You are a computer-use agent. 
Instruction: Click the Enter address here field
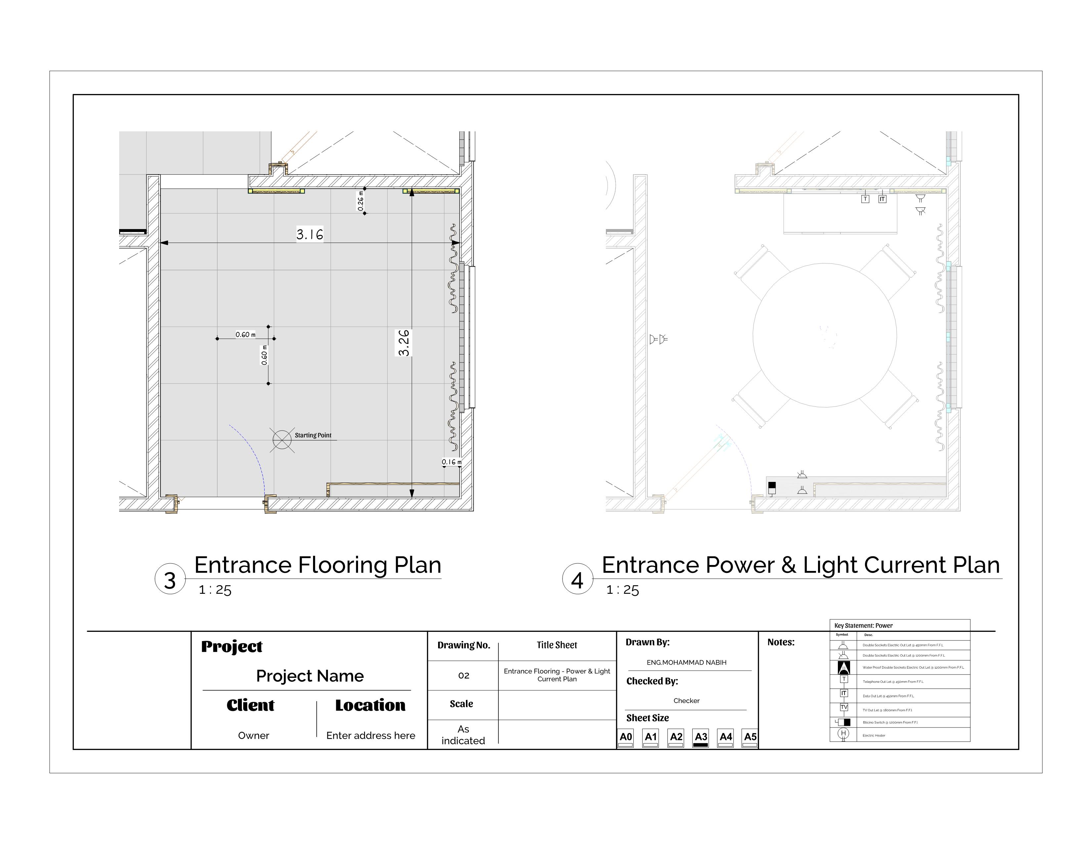click(371, 735)
